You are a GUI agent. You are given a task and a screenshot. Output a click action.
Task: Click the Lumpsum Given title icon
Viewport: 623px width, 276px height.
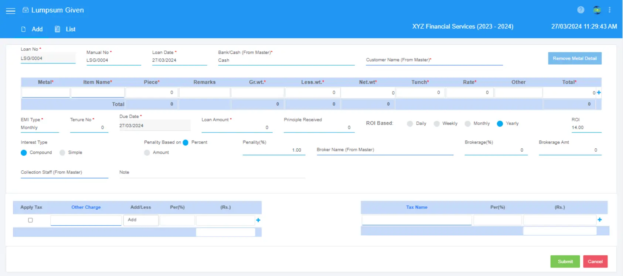coord(25,10)
